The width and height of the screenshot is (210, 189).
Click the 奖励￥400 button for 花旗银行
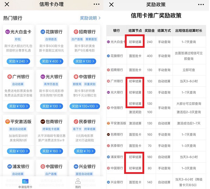pos(51,61)
